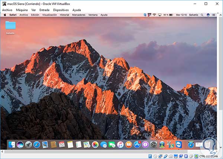Open Launchpad rocket icon in Dock

click(x=29, y=145)
